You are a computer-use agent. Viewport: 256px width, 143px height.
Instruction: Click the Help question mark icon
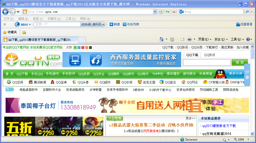(x=248, y=39)
